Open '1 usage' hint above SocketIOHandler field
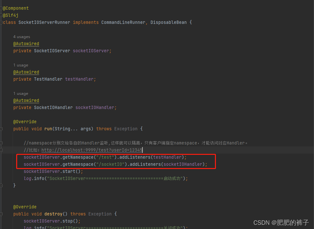 (x=21, y=94)
